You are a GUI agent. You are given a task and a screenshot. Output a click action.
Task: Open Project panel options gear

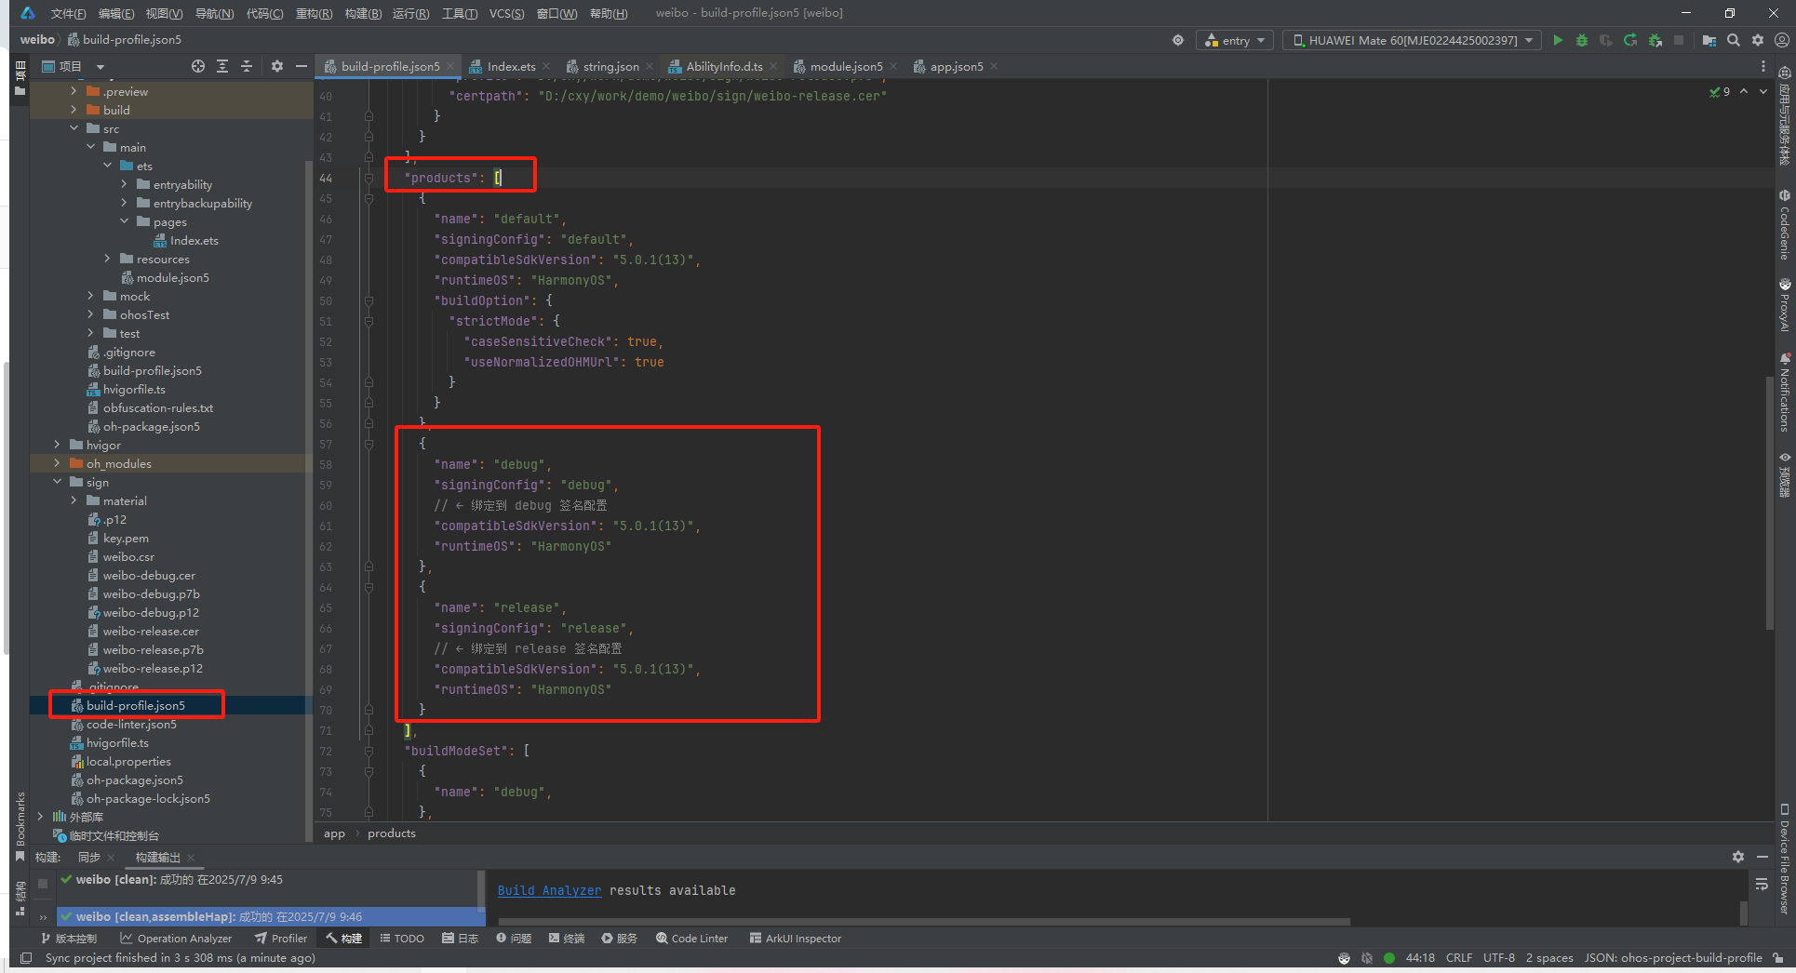click(x=277, y=66)
